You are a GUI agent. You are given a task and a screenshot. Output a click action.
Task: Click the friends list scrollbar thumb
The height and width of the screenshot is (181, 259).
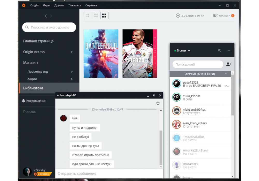point(233,95)
